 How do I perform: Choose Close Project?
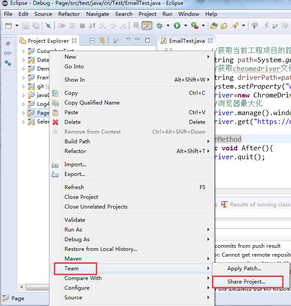click(132, 197)
